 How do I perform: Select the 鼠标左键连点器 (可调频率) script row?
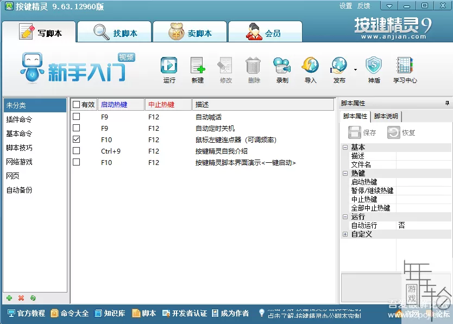pyautogui.click(x=202, y=140)
